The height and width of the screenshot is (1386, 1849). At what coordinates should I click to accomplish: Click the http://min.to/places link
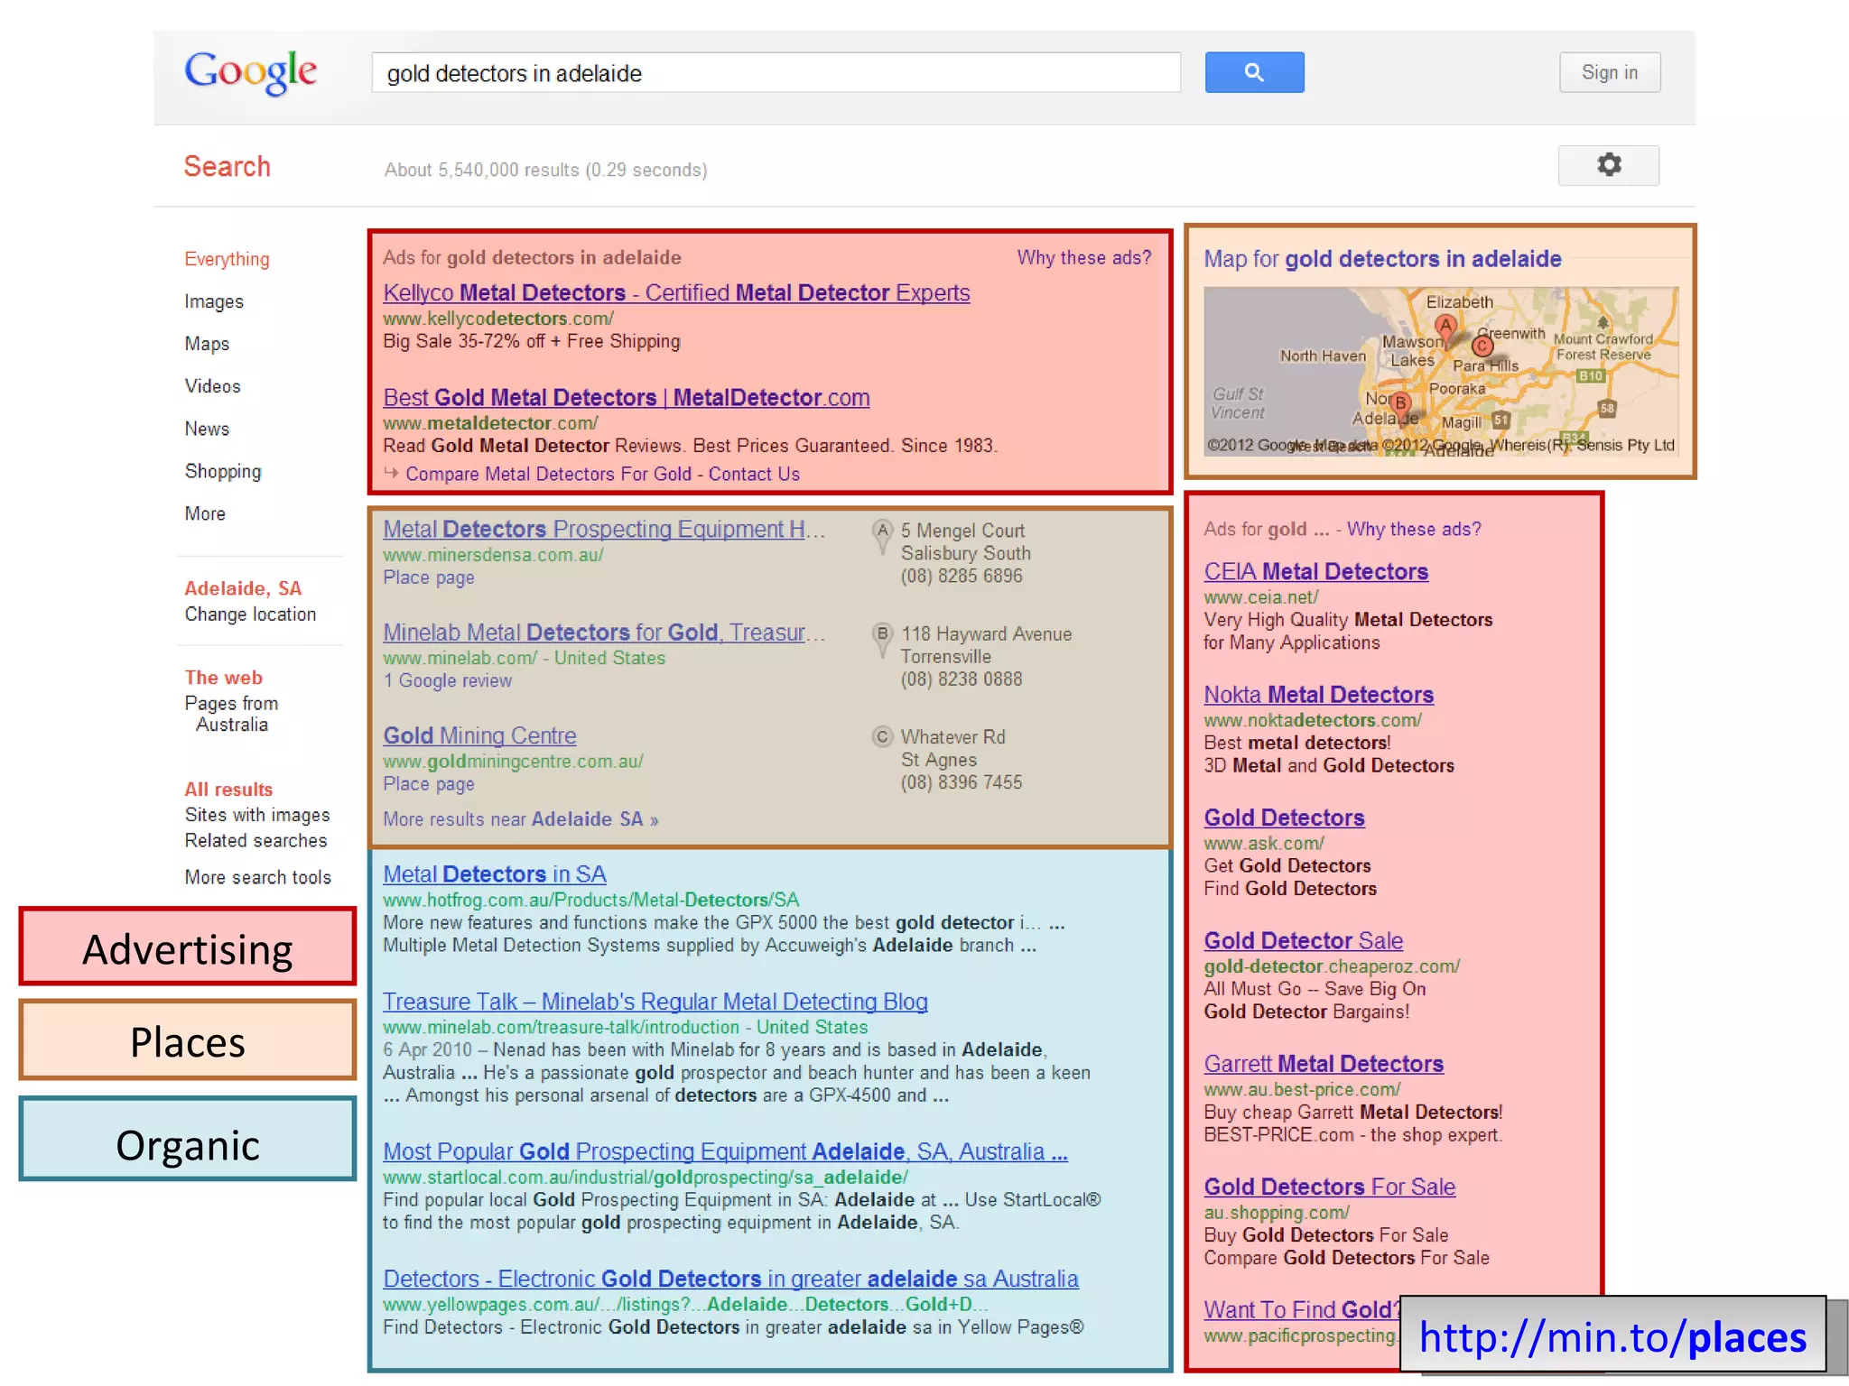coord(1612,1336)
